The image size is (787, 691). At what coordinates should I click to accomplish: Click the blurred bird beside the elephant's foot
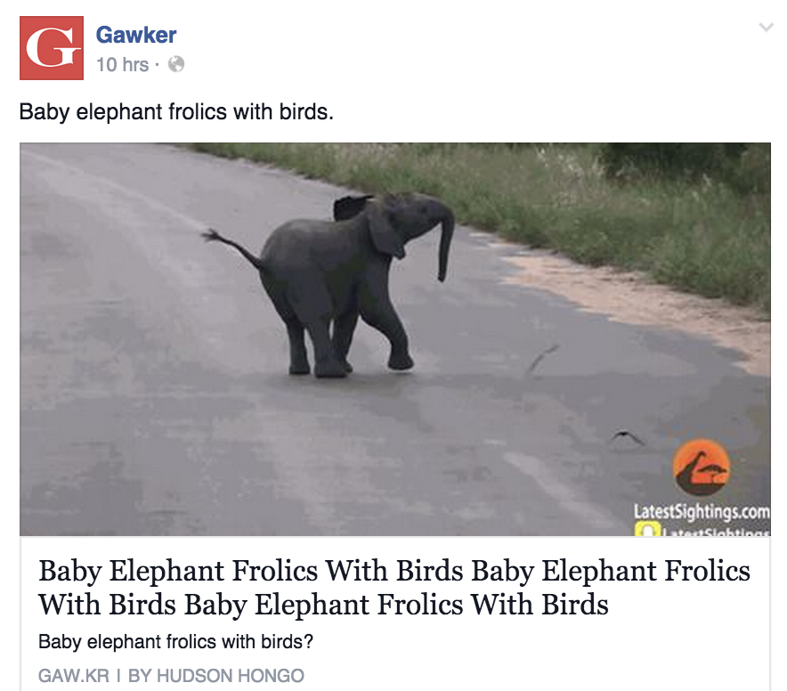click(x=541, y=359)
